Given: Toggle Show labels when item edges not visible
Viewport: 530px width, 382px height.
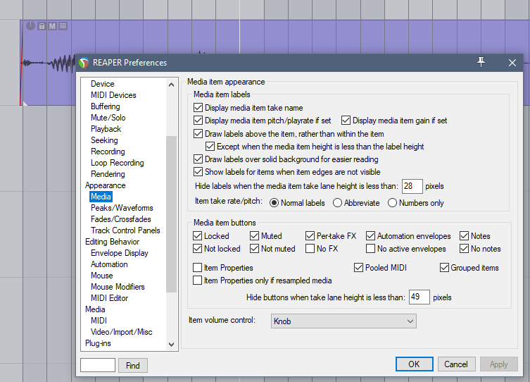Looking at the screenshot, I should [198, 172].
